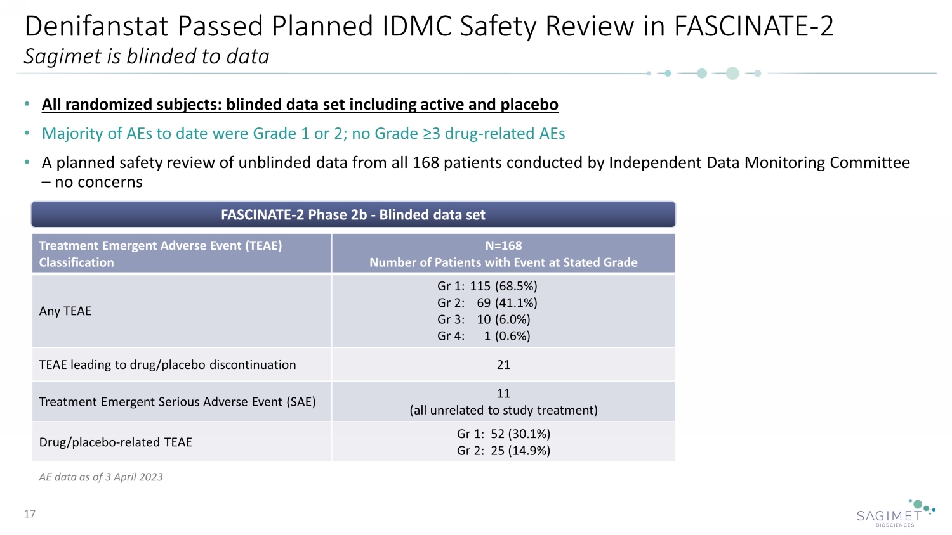Select the underlined 'All randomized subjects' bullet
Viewport: 952px width, 535px height.
coord(300,105)
